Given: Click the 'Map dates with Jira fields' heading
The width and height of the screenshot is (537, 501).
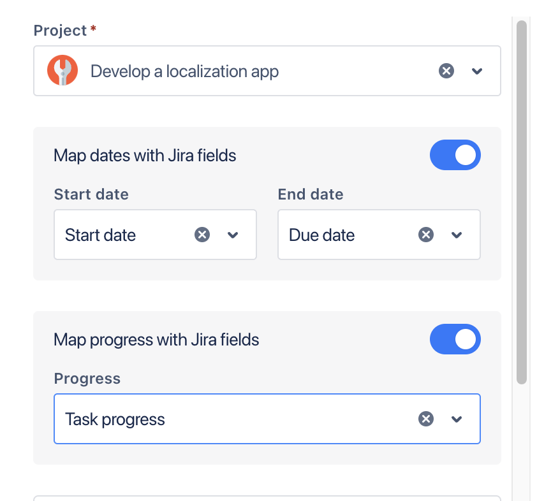Looking at the screenshot, I should [145, 155].
